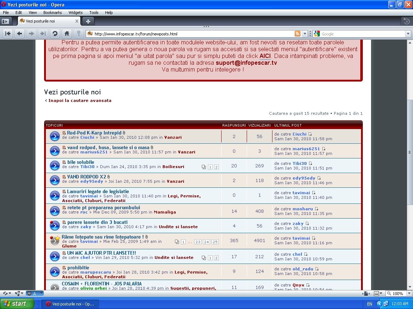The image size is (413, 309).
Task: Open the Widgets menu
Action: point(75,13)
